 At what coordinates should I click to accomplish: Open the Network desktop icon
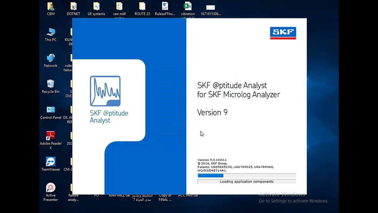point(51,61)
